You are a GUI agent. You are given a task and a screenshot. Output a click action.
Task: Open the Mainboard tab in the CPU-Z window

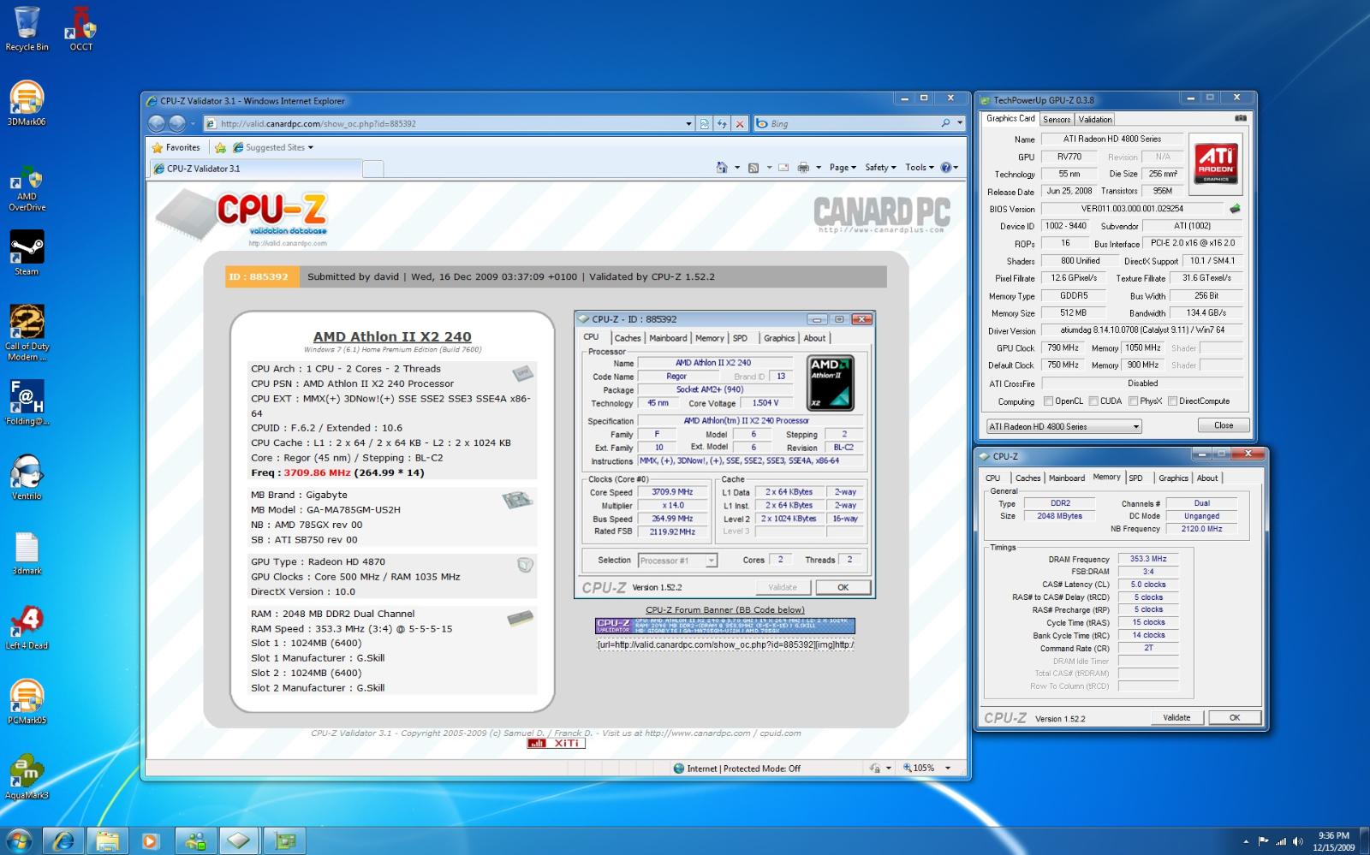pyautogui.click(x=1066, y=478)
